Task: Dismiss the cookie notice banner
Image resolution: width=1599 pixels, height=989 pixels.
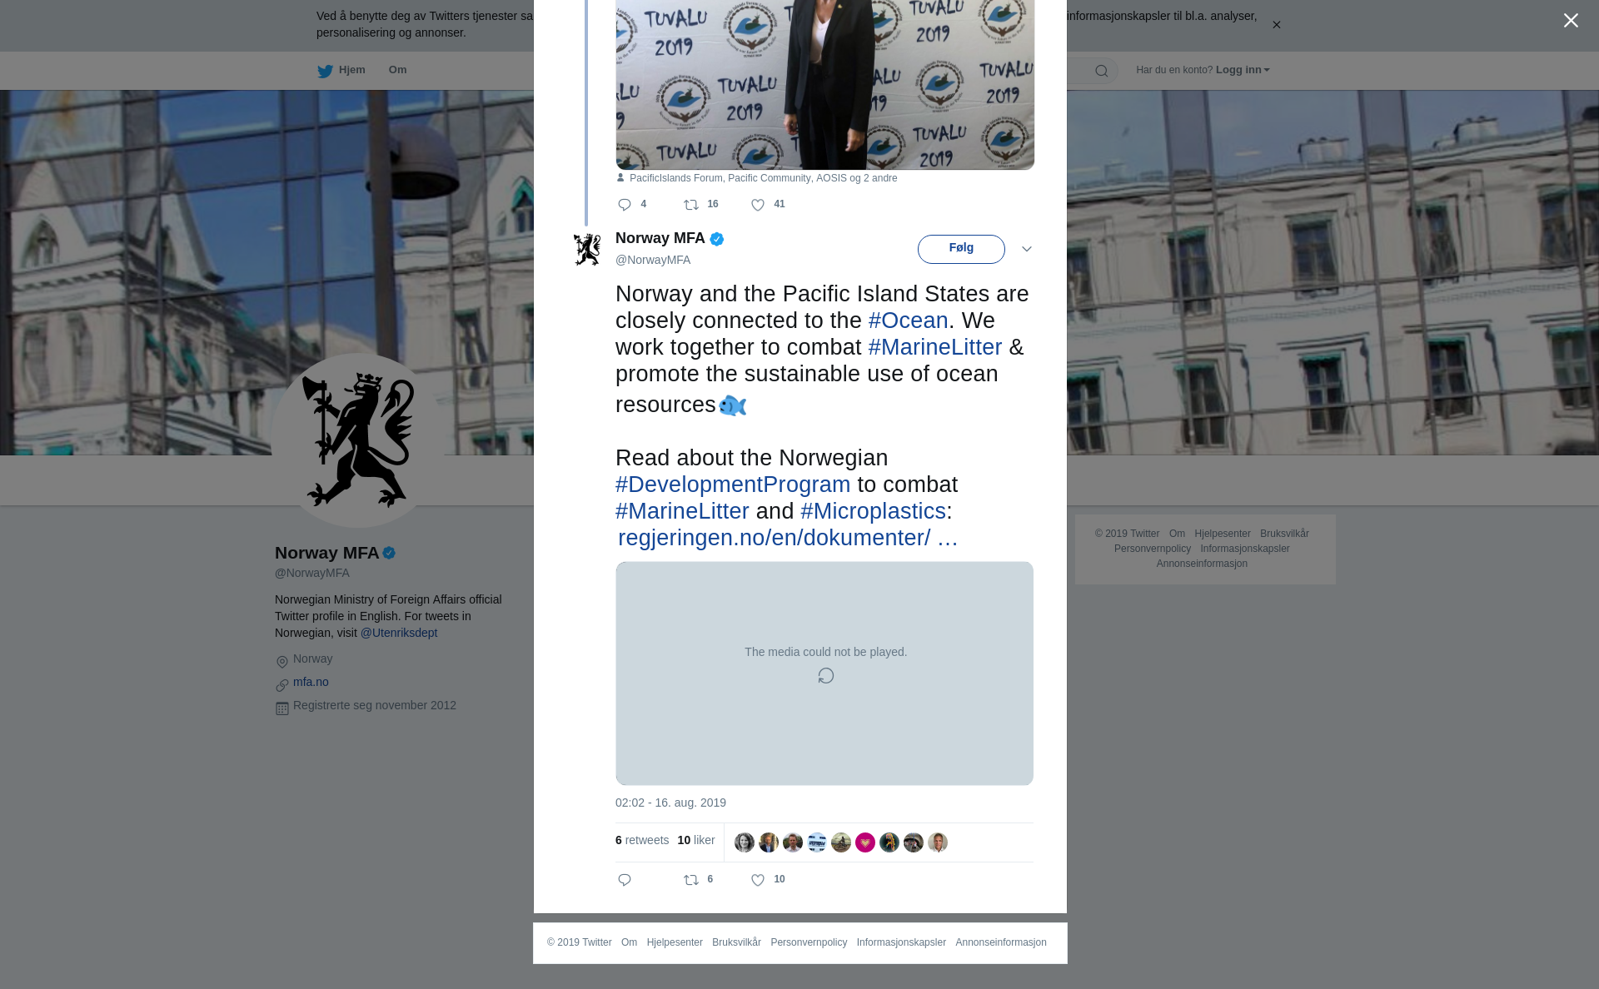Action: (1276, 25)
